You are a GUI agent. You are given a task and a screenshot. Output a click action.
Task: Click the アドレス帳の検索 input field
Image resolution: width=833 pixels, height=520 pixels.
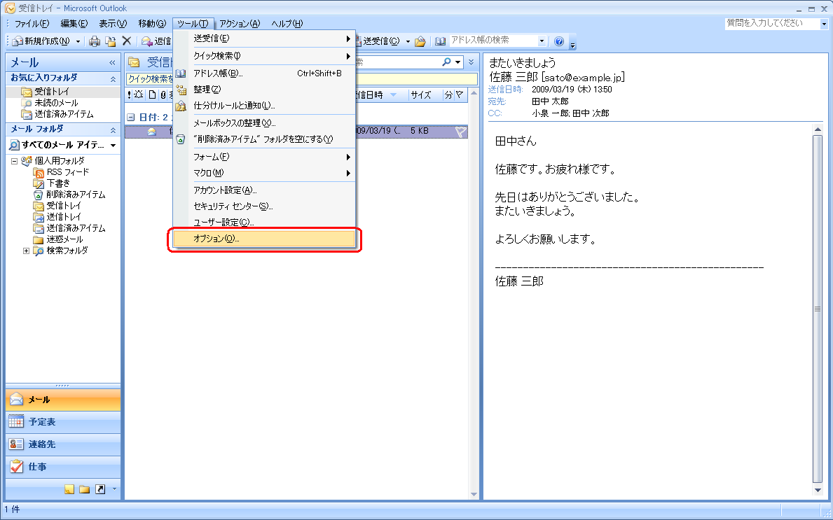point(497,41)
